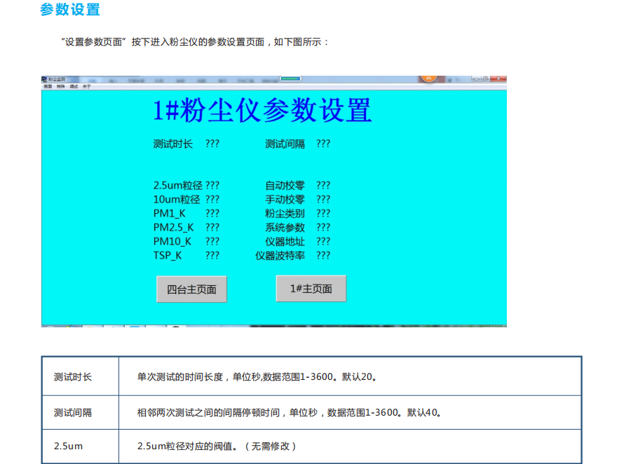631x464 pixels.
Task: Select the 手动校零 ??? value field
Action: point(323,199)
